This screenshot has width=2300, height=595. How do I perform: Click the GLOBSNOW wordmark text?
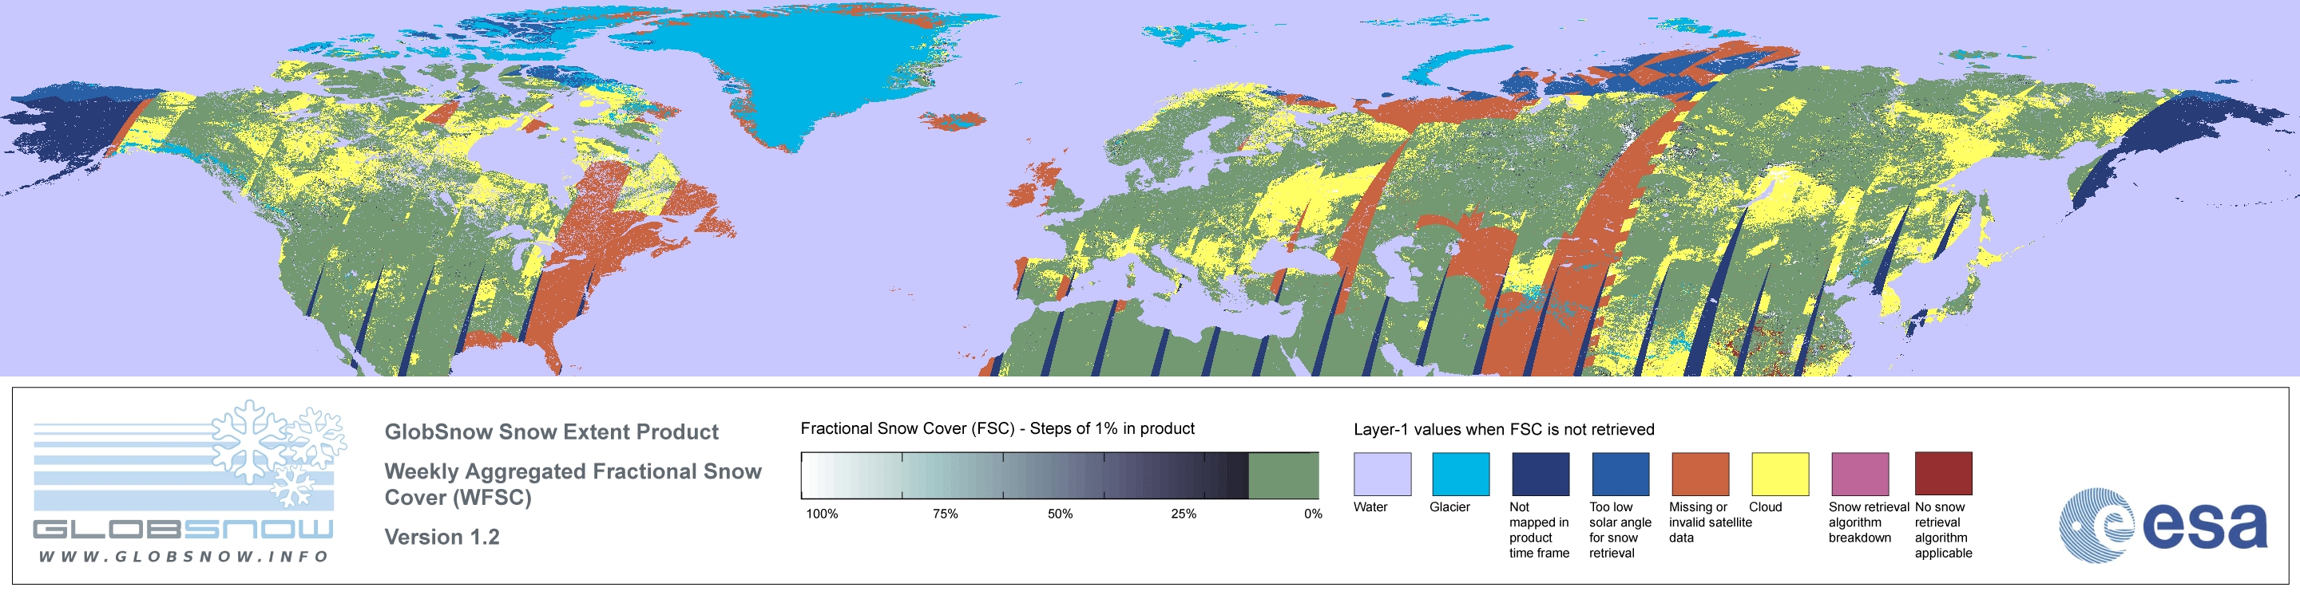(x=183, y=529)
